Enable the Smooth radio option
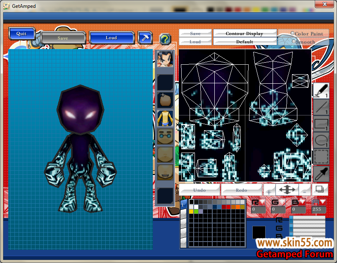The image size is (337, 263). (294, 41)
